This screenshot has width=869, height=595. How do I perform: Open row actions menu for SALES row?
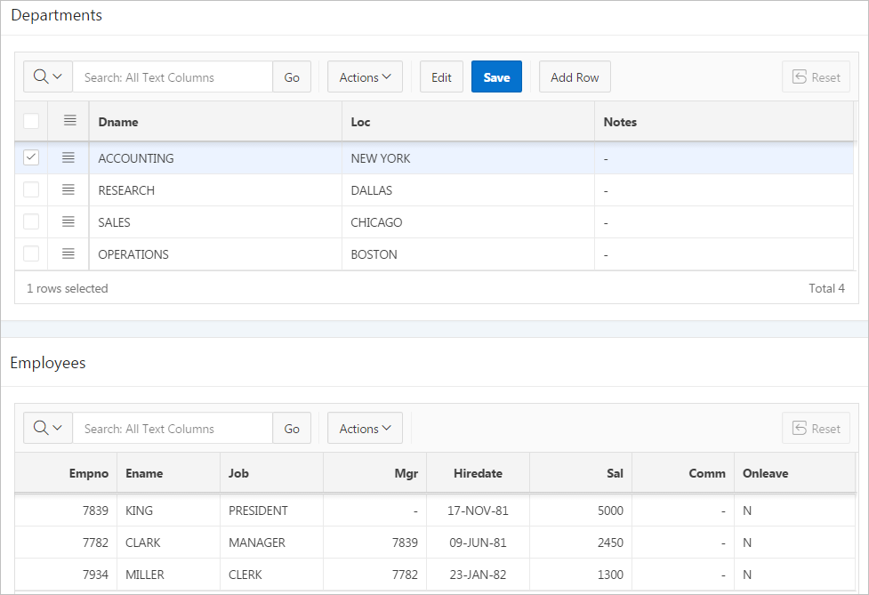(x=68, y=221)
